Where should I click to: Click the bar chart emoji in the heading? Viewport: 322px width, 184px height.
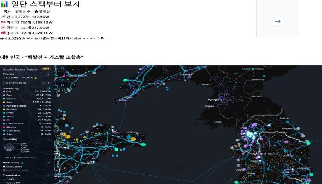5,5
